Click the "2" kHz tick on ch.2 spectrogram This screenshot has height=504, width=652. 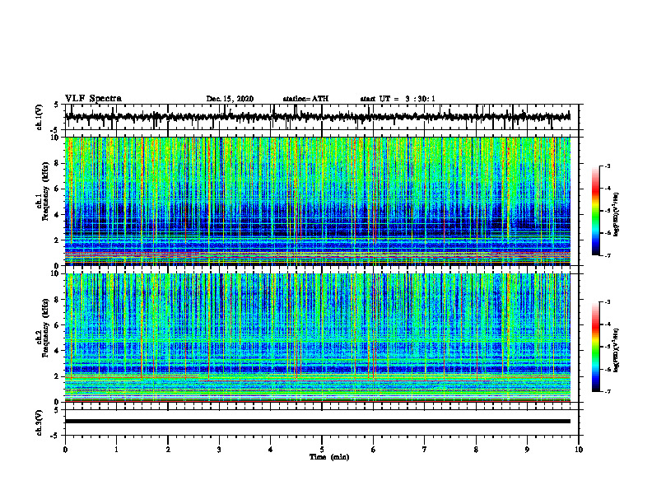(x=58, y=376)
